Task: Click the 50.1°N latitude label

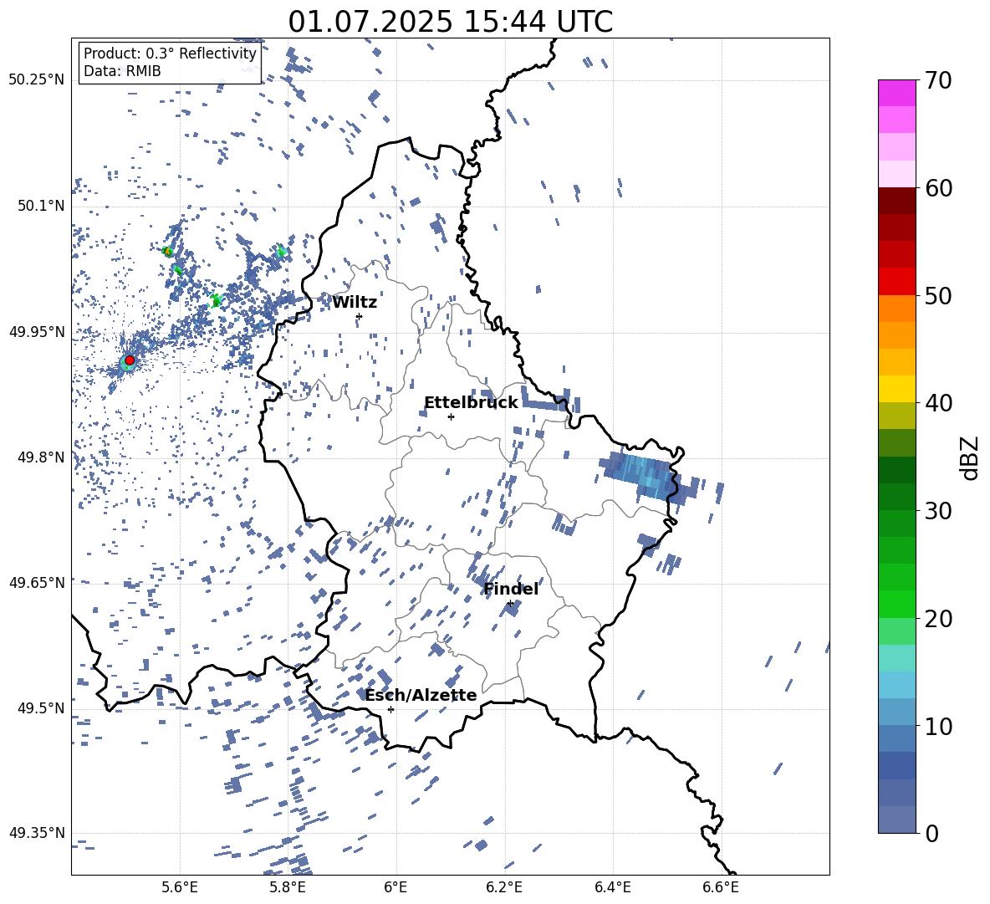Action: [41, 206]
